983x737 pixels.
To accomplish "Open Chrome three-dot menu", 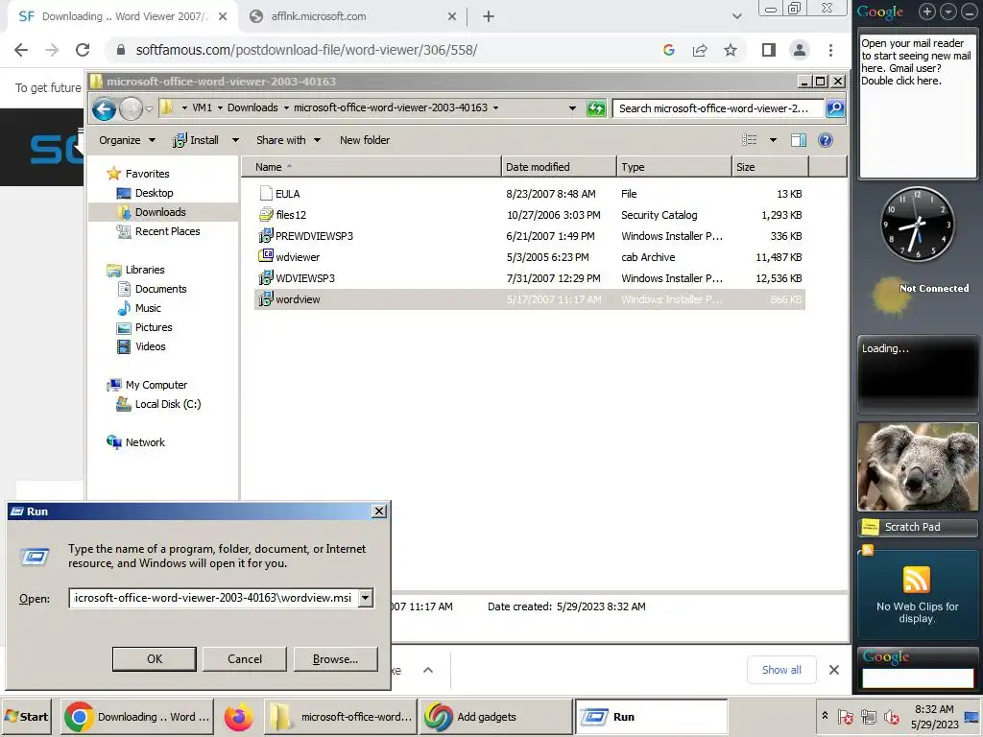I will coord(830,50).
